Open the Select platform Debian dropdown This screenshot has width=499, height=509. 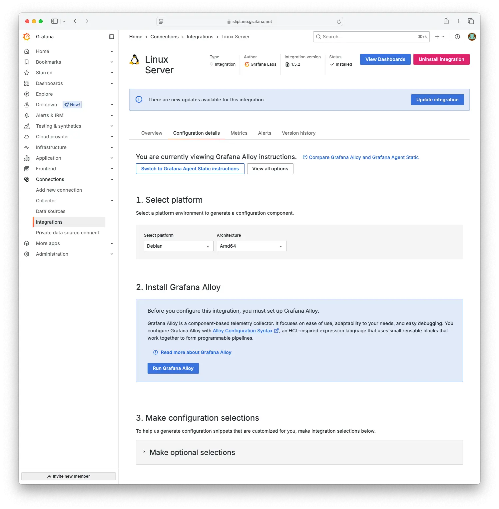178,246
